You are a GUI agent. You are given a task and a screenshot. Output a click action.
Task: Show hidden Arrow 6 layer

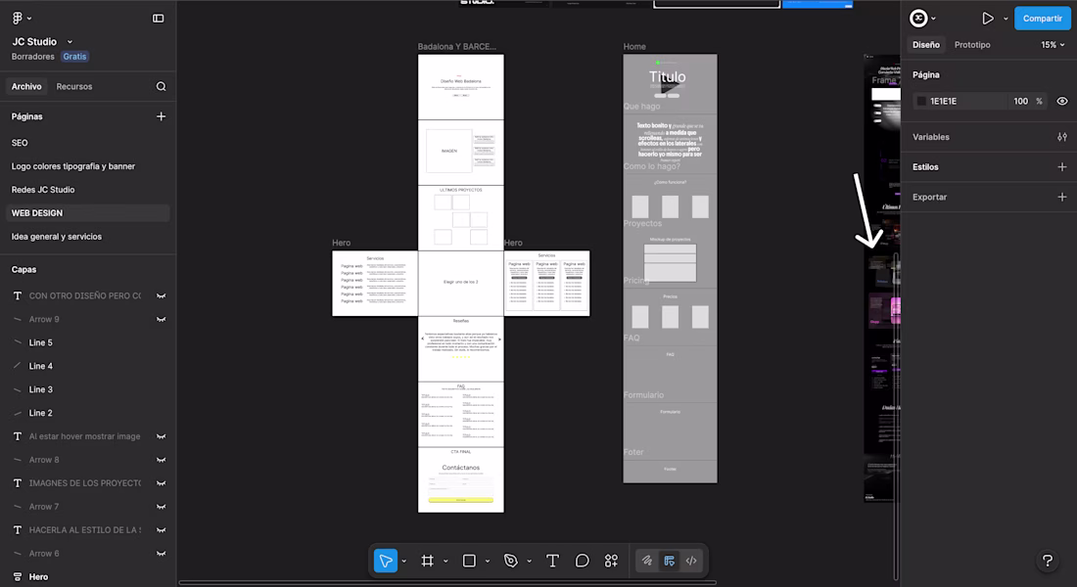click(x=161, y=554)
